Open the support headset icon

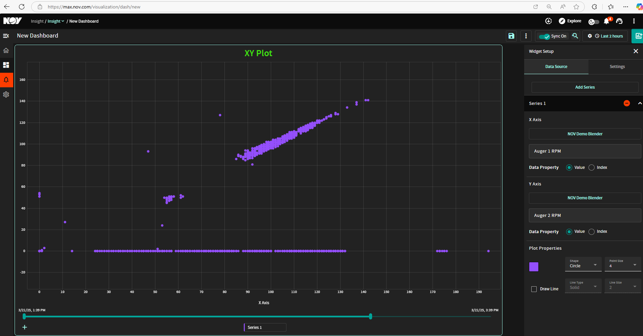click(619, 21)
